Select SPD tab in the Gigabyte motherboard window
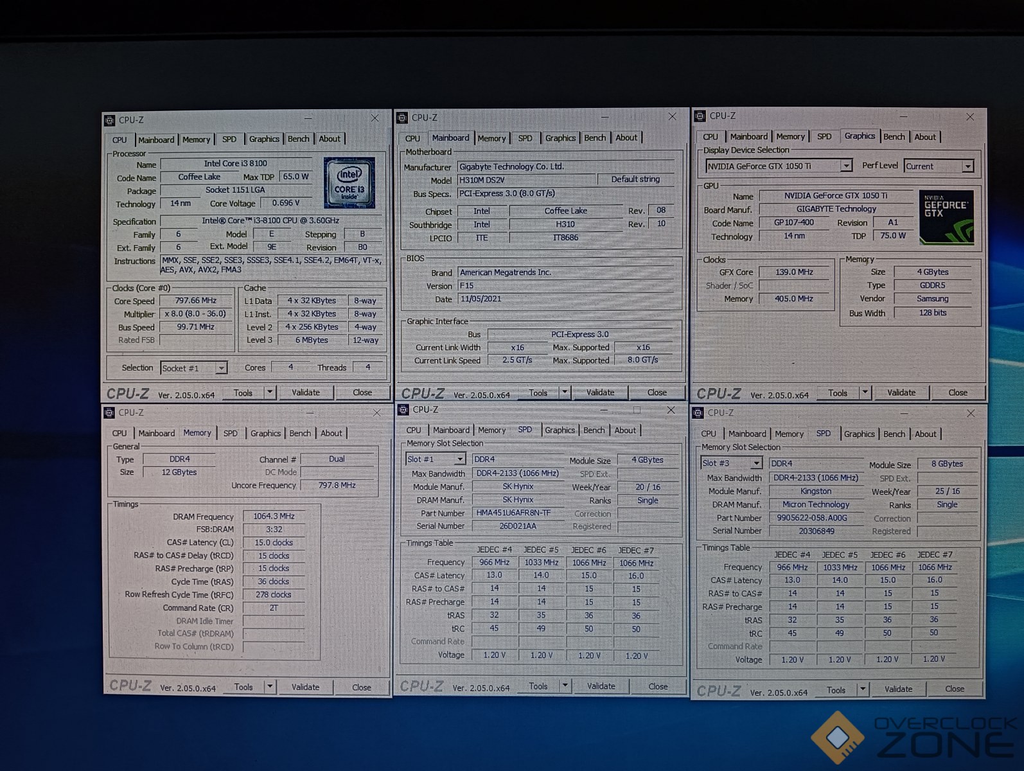This screenshot has height=771, width=1024. point(525,138)
